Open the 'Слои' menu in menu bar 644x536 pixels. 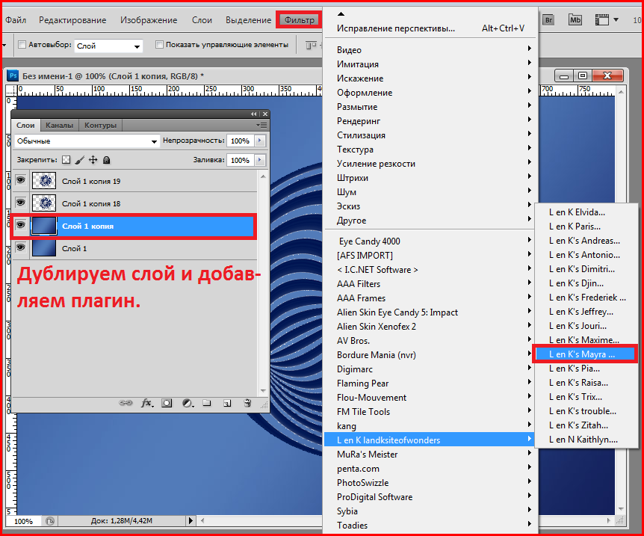click(202, 19)
